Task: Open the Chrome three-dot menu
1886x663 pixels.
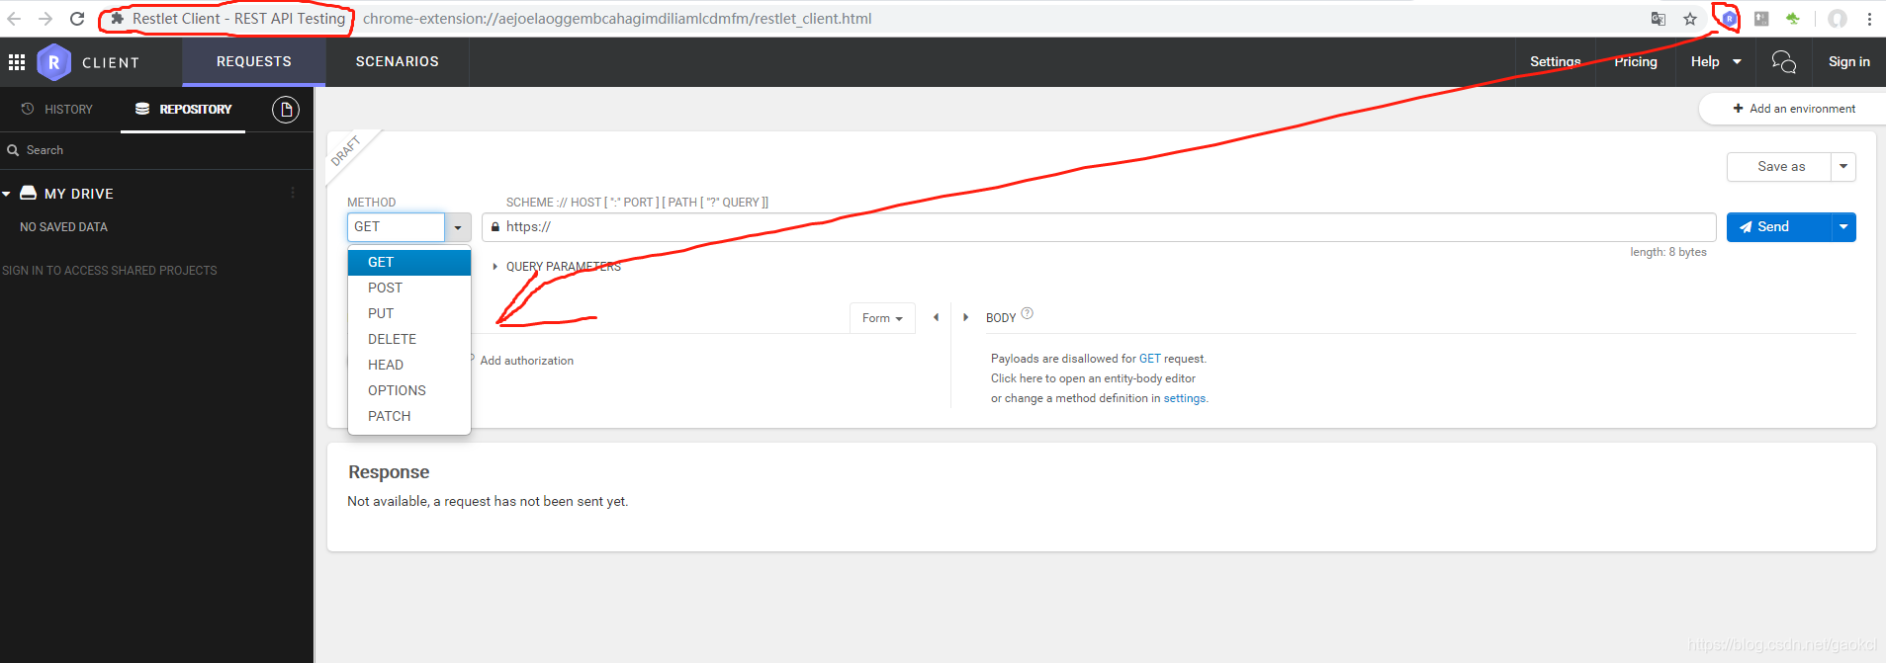Action: (x=1869, y=19)
